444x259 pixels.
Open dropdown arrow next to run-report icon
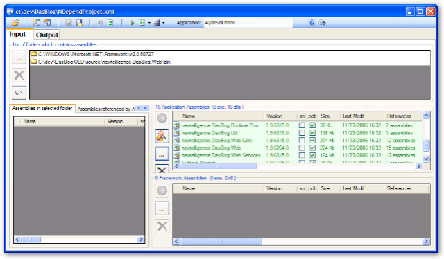point(149,23)
